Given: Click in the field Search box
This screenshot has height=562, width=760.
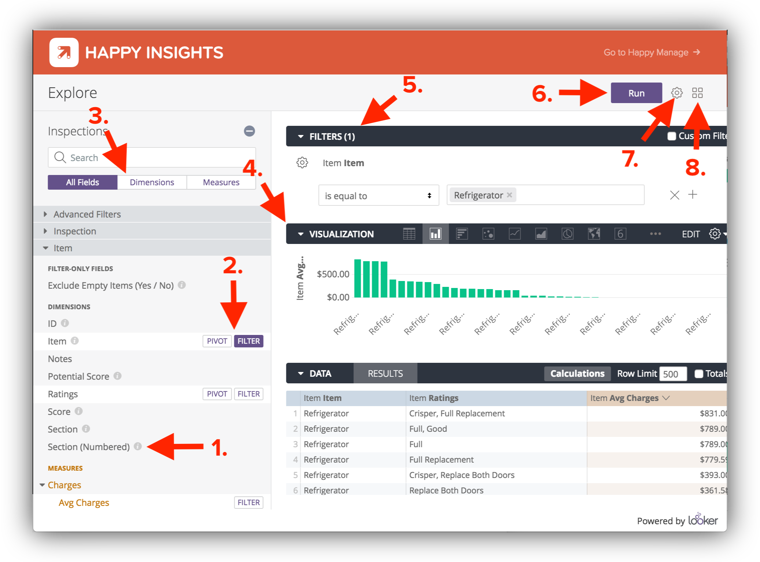Looking at the screenshot, I should coord(152,157).
